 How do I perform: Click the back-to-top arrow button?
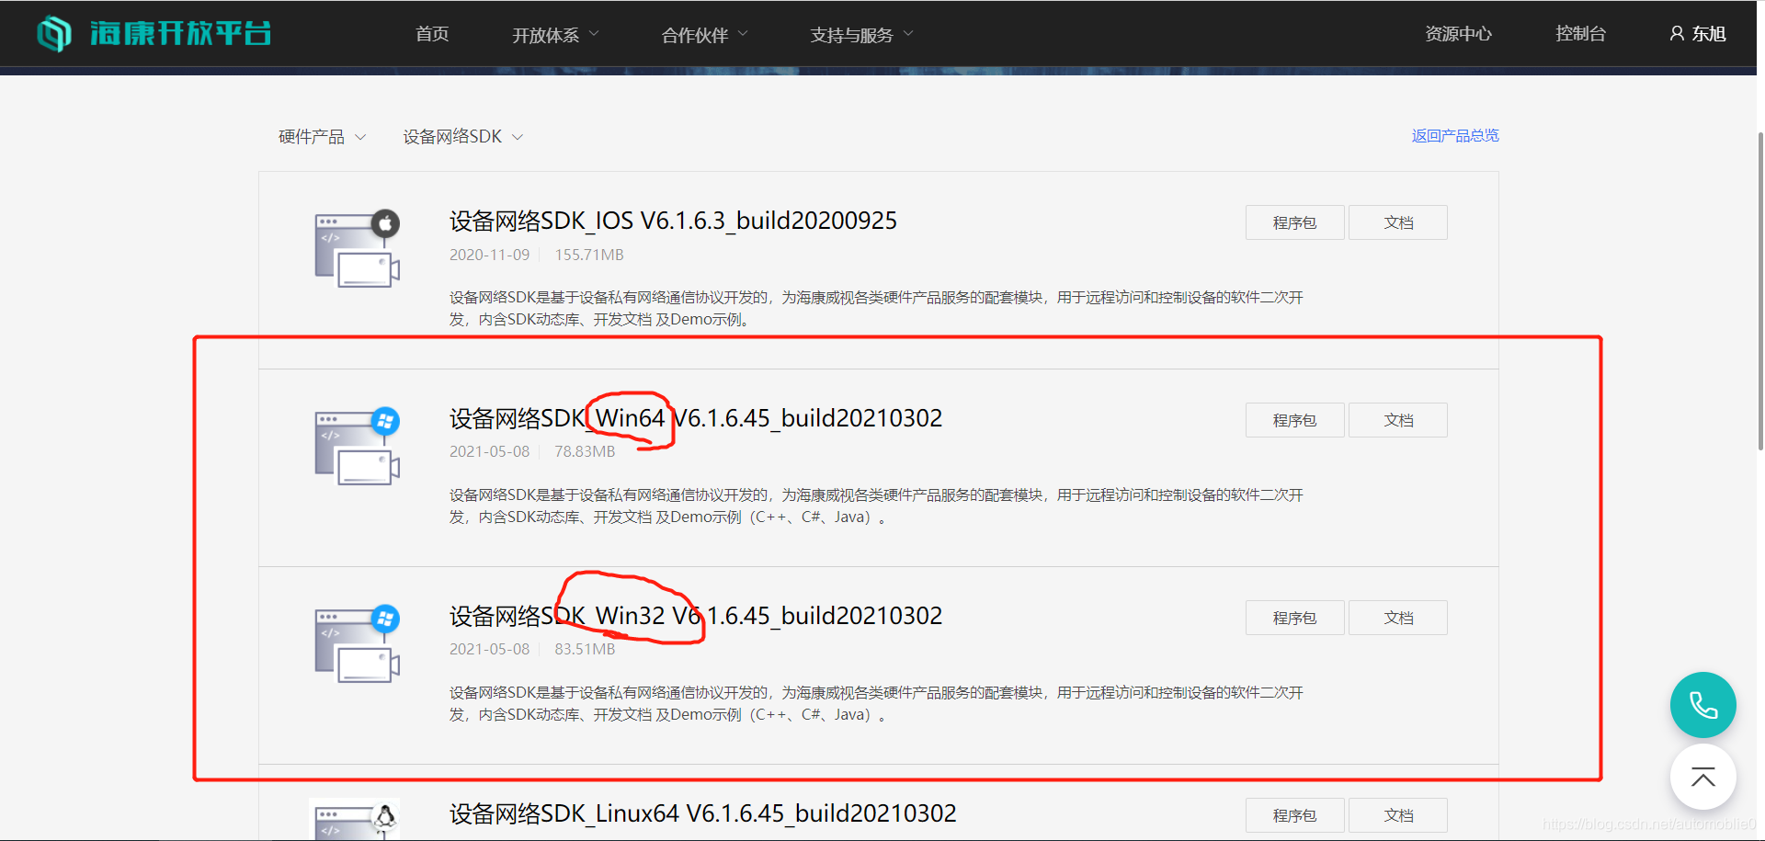pyautogui.click(x=1702, y=778)
